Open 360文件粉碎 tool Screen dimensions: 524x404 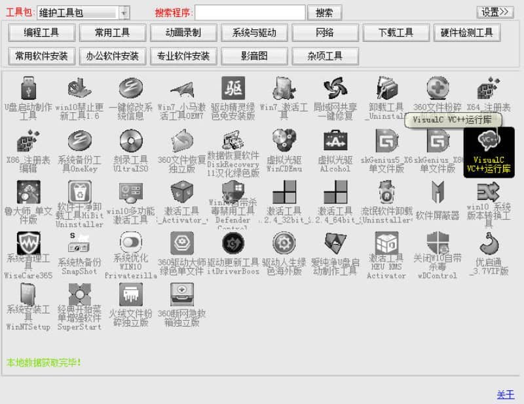click(438, 94)
